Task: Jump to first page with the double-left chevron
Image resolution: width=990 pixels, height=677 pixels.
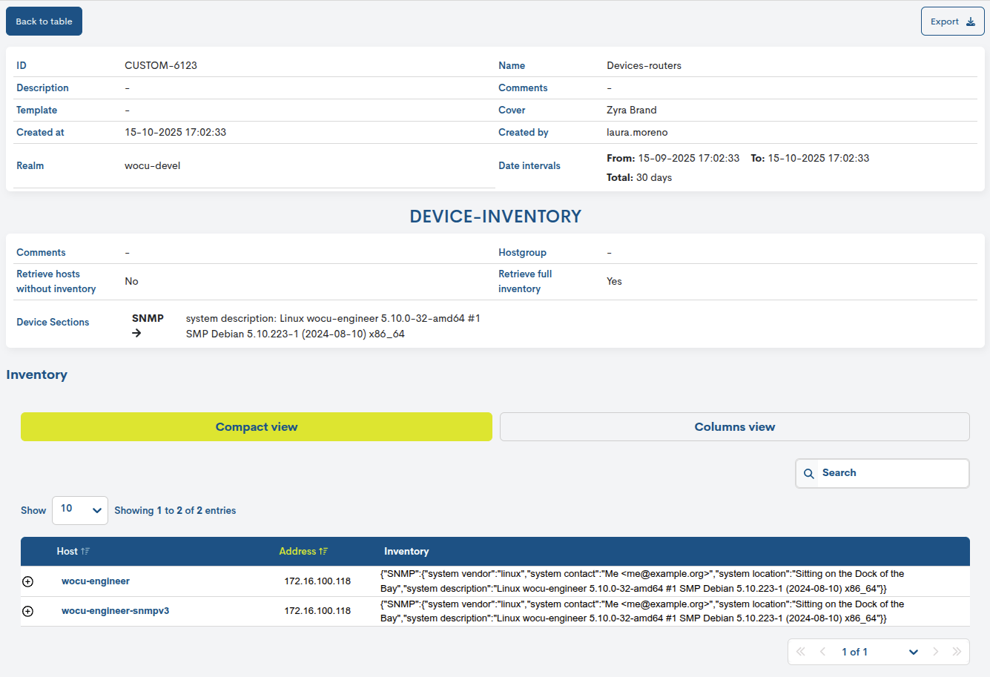Action: tap(800, 652)
